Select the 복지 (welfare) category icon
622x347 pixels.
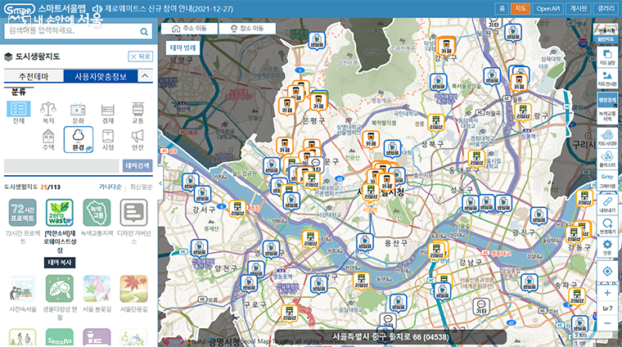[48, 112]
